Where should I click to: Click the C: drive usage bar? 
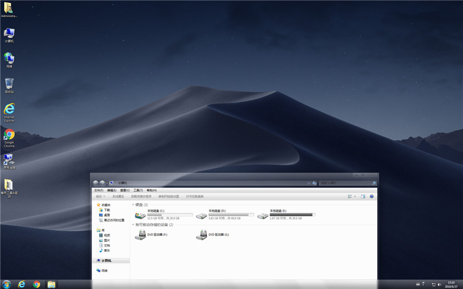[170, 215]
